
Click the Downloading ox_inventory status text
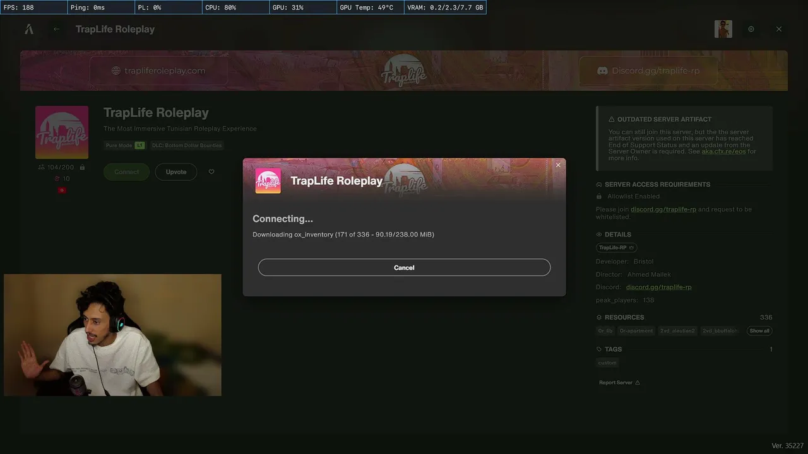pos(343,235)
